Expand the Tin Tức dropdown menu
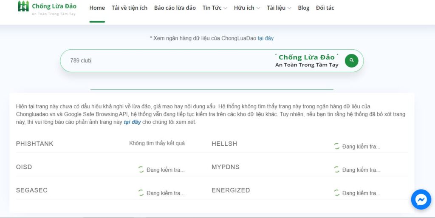Viewport: 435px width, 218px height. [215, 8]
